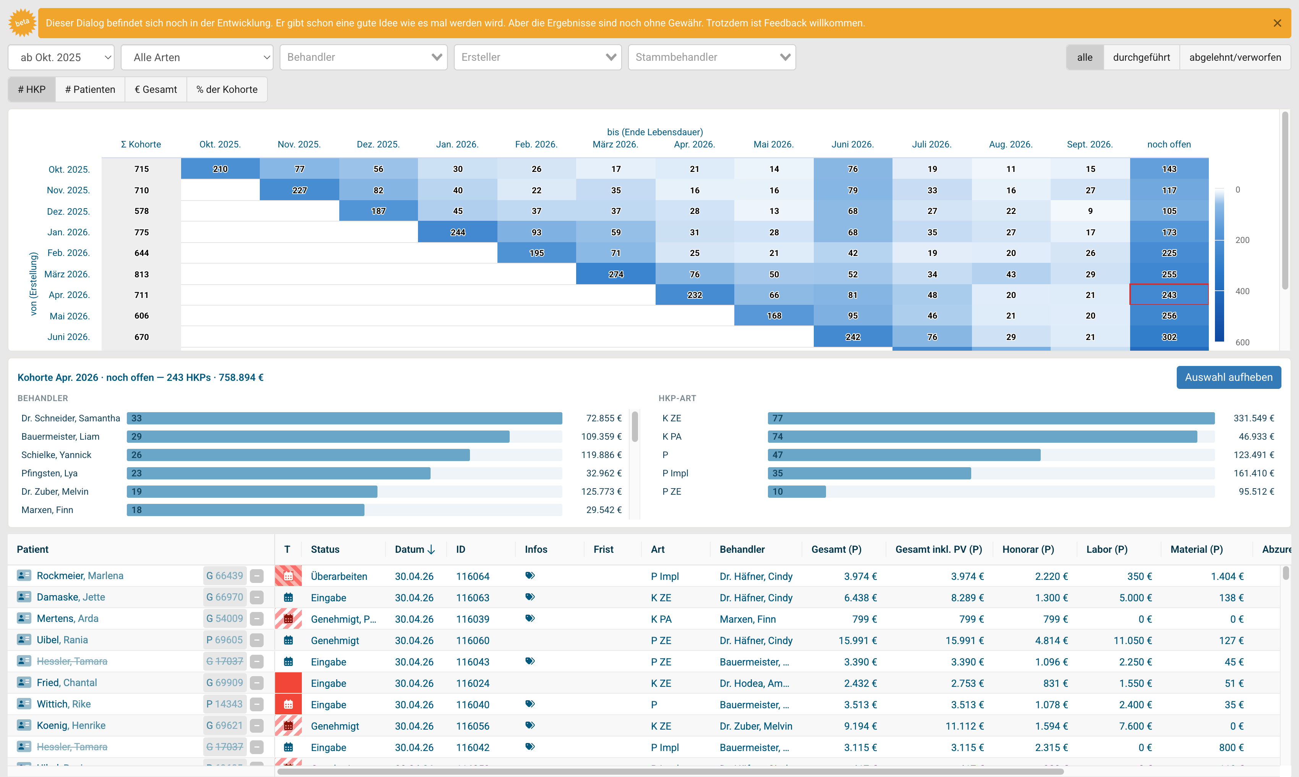This screenshot has width=1299, height=777.
Task: Open the Stammbehandler dropdown
Action: click(x=711, y=57)
